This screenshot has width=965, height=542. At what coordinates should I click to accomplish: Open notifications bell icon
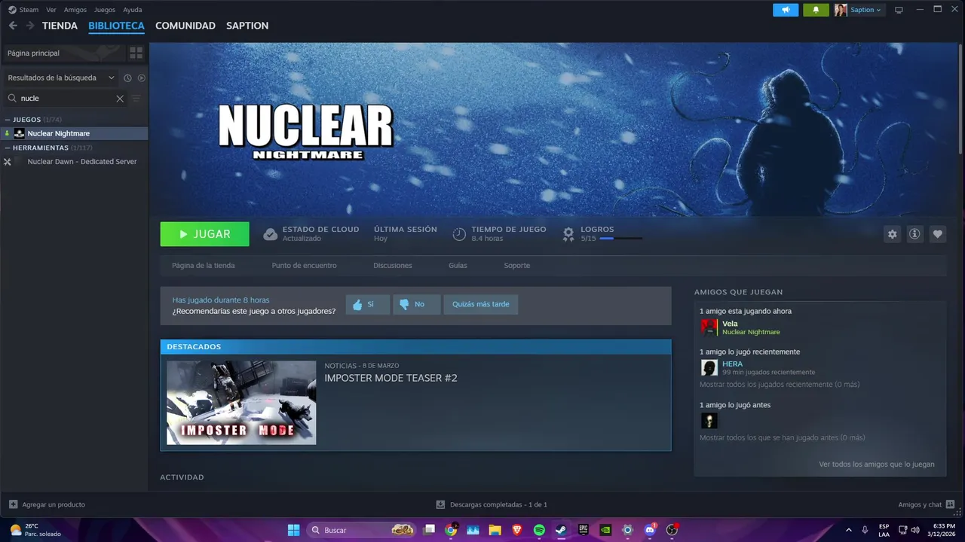coord(816,10)
